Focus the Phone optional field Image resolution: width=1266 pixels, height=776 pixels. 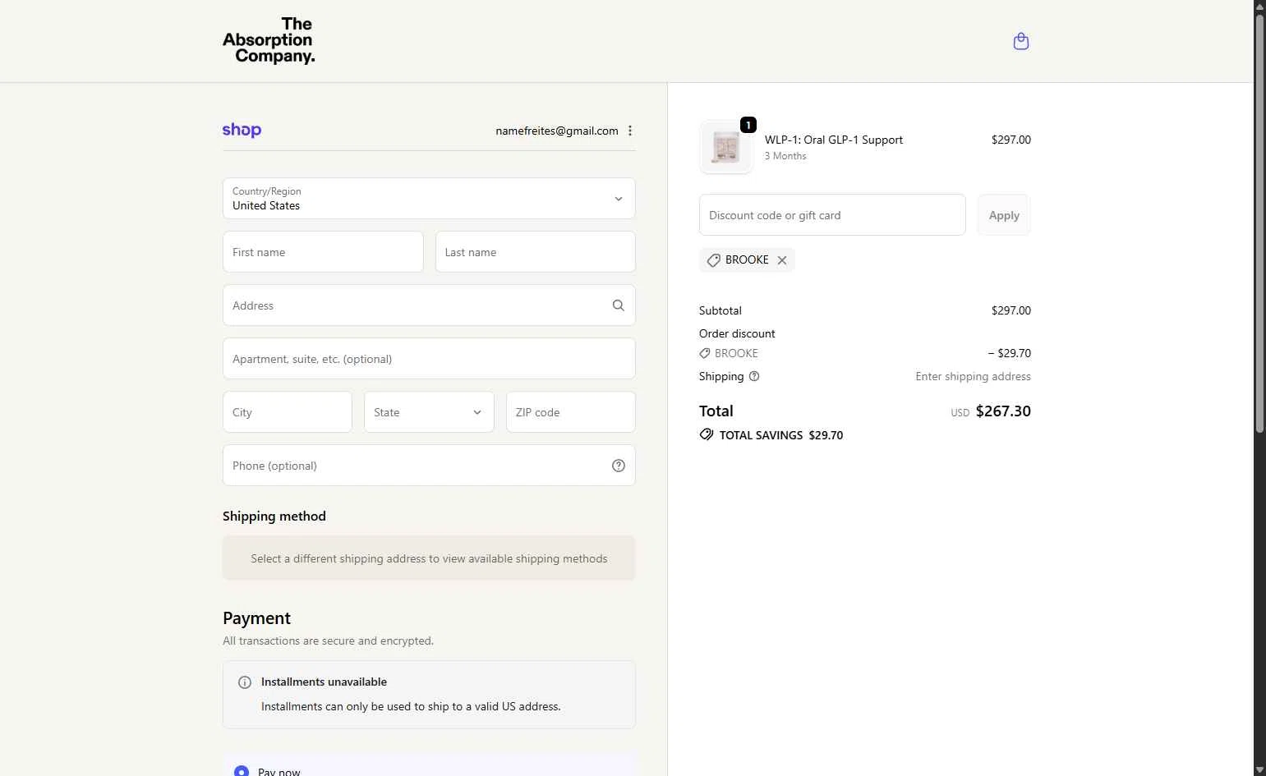click(x=429, y=466)
